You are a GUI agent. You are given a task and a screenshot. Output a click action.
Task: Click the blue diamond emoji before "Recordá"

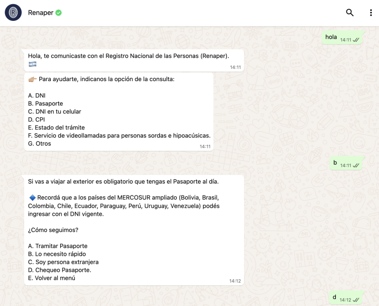click(x=32, y=197)
